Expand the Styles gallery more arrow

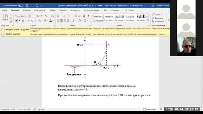point(147,21)
